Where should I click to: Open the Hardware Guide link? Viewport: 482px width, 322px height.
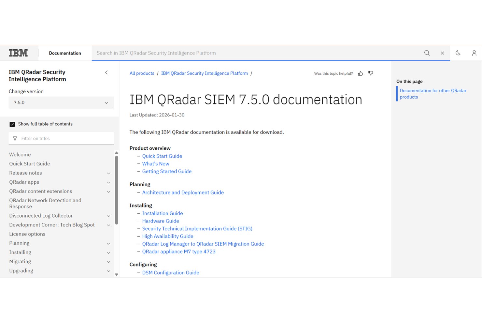(x=161, y=221)
